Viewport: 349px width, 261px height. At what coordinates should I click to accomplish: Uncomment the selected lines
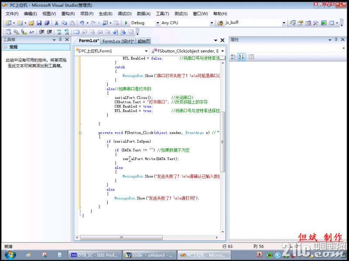tap(67, 32)
